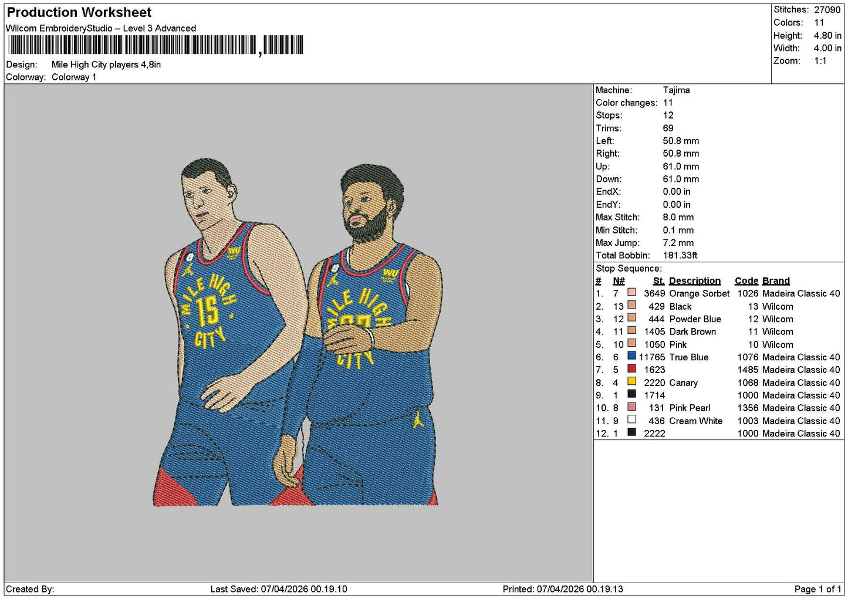Click the True Blue color swatch
Image resolution: width=848 pixels, height=599 pixels.
(x=631, y=356)
